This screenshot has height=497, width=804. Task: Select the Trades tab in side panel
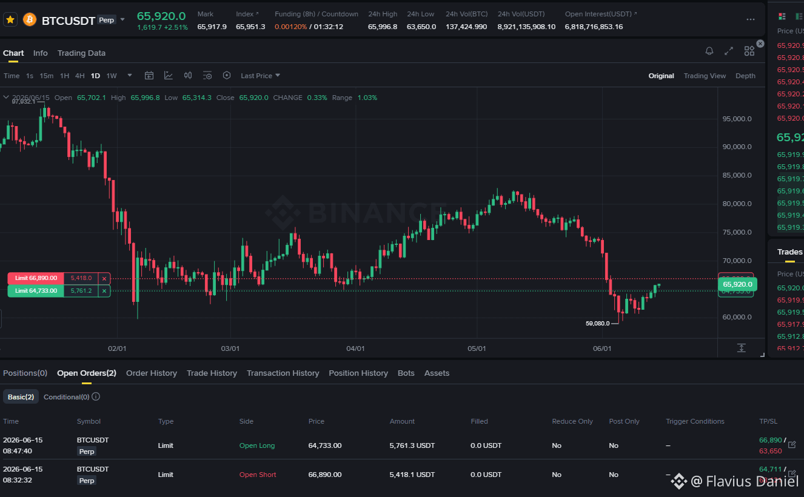[x=789, y=252]
